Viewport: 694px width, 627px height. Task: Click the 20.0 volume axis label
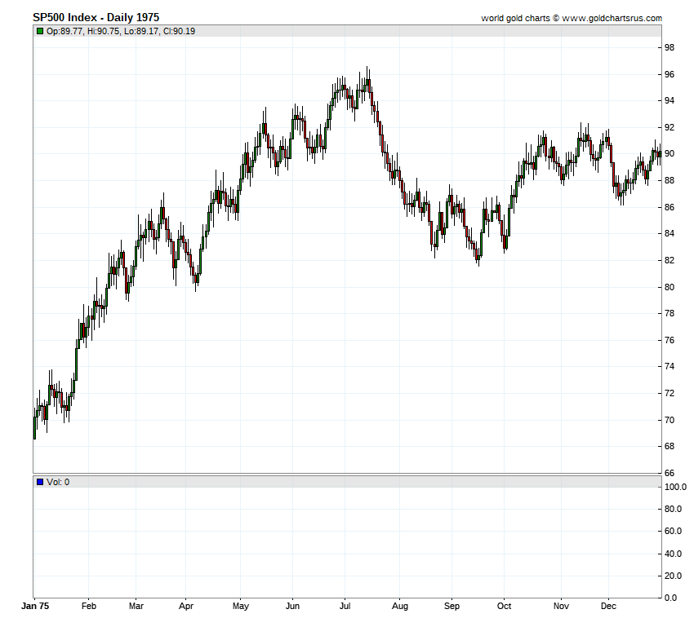click(x=674, y=576)
